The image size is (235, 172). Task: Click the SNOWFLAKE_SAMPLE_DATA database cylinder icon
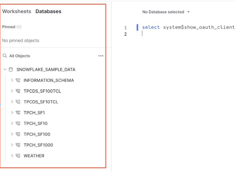(x=11, y=69)
